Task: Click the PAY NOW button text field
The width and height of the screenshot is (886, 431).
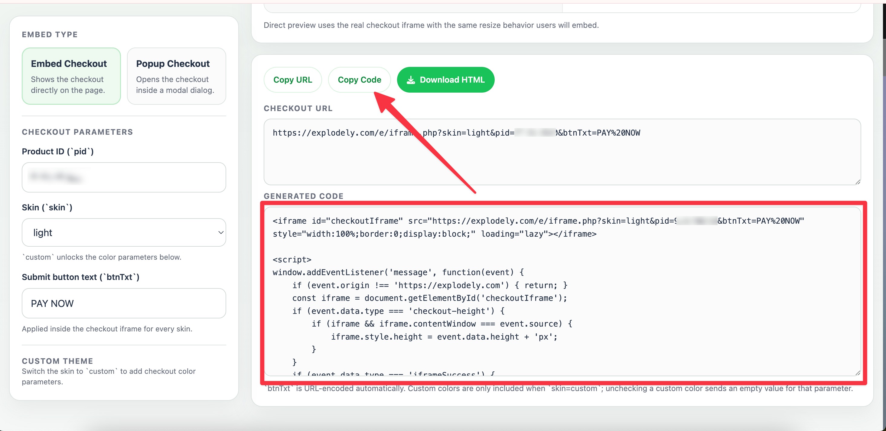Action: 123,303
